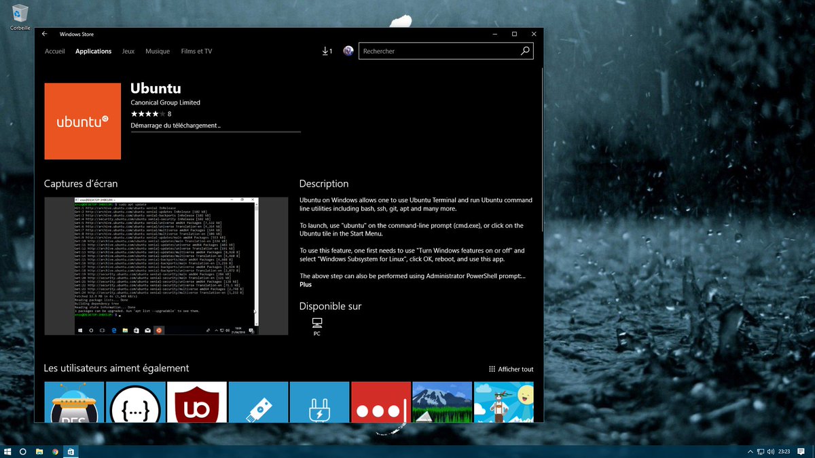The height and width of the screenshot is (458, 815).
Task: Click the Captures d'écran heading
Action: [x=81, y=184]
